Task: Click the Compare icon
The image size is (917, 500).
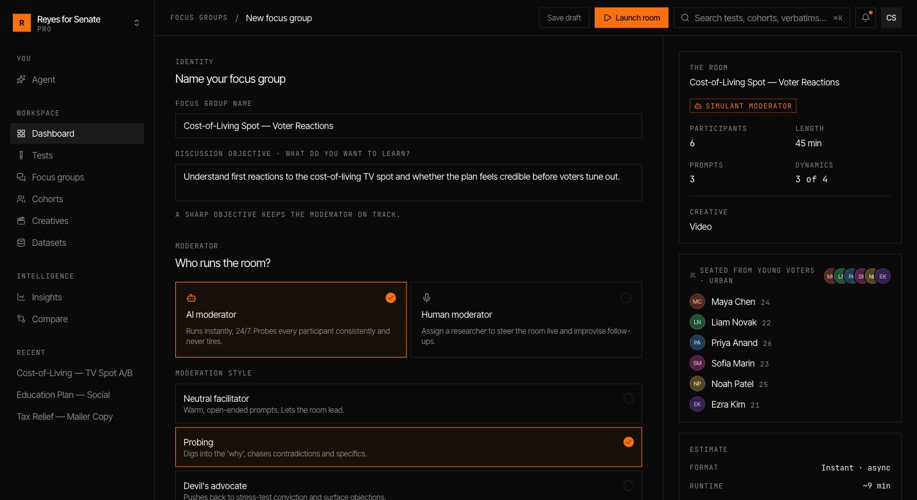Action: tap(21, 319)
